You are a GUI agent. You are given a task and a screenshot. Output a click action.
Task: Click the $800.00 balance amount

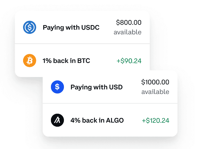[129, 23]
